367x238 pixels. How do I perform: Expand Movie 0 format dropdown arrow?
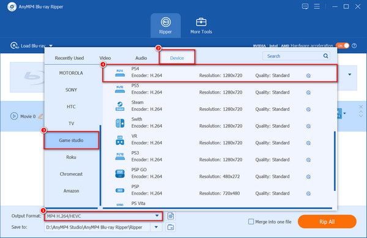(344, 114)
